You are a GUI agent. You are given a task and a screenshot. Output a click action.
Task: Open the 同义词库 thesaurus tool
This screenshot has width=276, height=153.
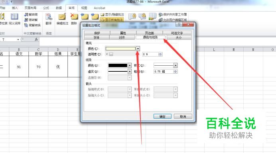pyautogui.click(x=14, y=19)
